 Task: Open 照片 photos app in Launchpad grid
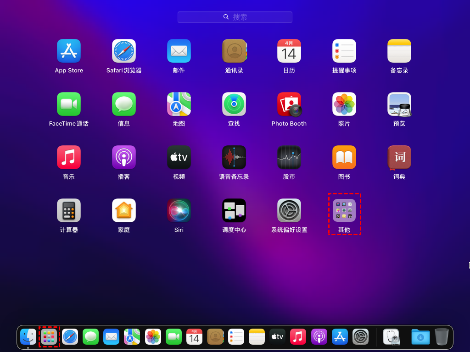pyautogui.click(x=344, y=104)
